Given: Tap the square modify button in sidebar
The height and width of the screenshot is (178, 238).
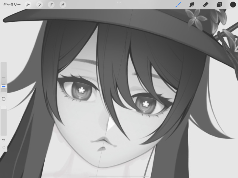Looking at the screenshot, I should pos(4,99).
